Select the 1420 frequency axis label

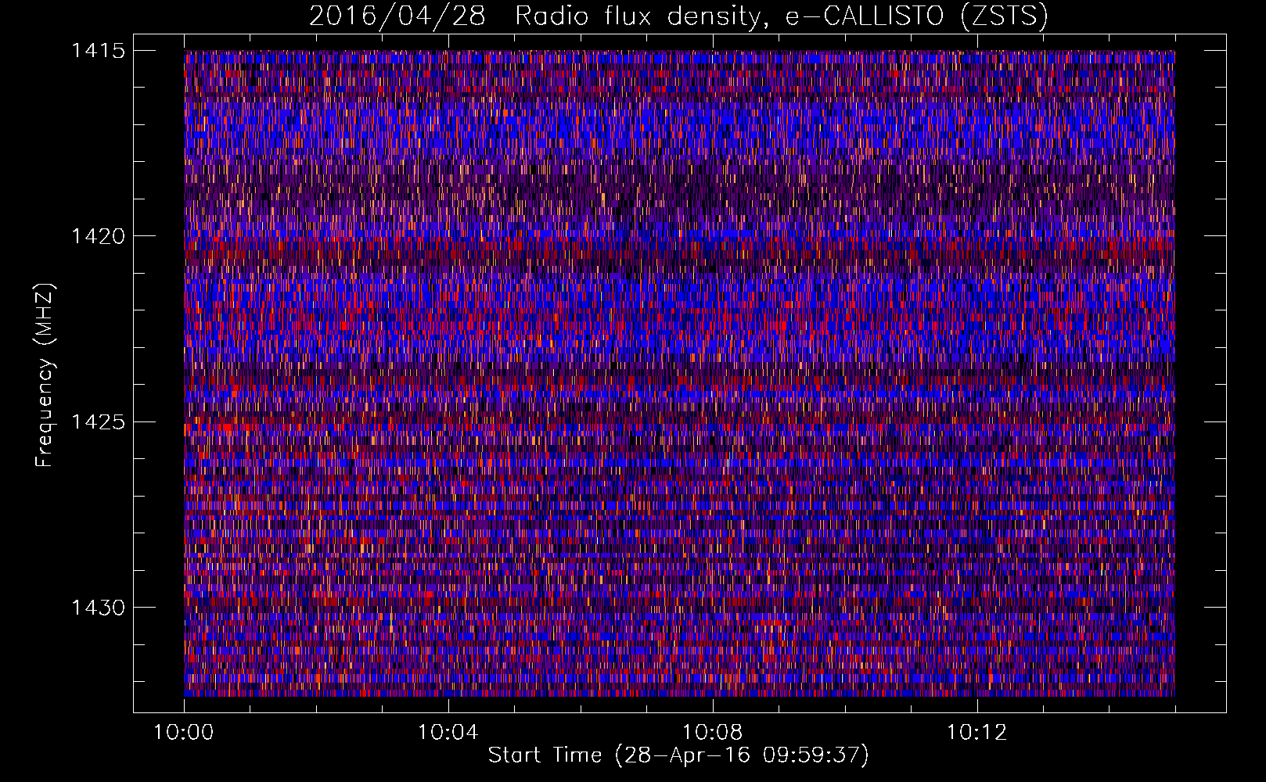point(98,236)
